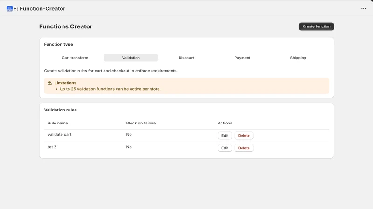Open the three-dot more options menu
Screen dimensions: 373x209
tap(364, 8)
